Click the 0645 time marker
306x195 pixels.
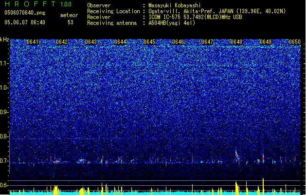[149, 42]
